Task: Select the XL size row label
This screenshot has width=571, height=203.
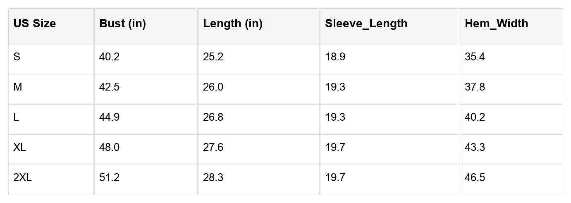Action: (19, 148)
